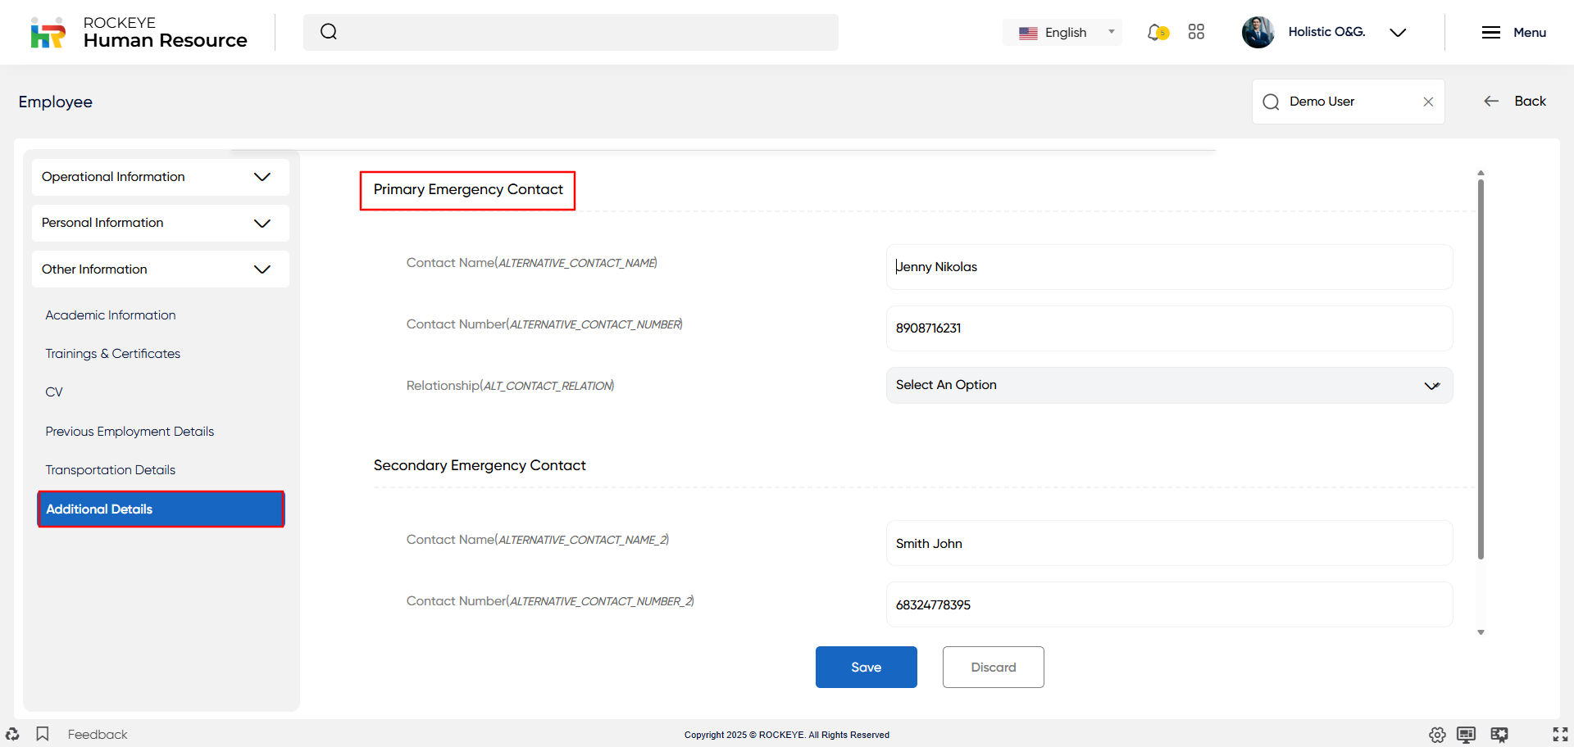Expand the Operational Information section
The image size is (1574, 747).
click(x=161, y=177)
